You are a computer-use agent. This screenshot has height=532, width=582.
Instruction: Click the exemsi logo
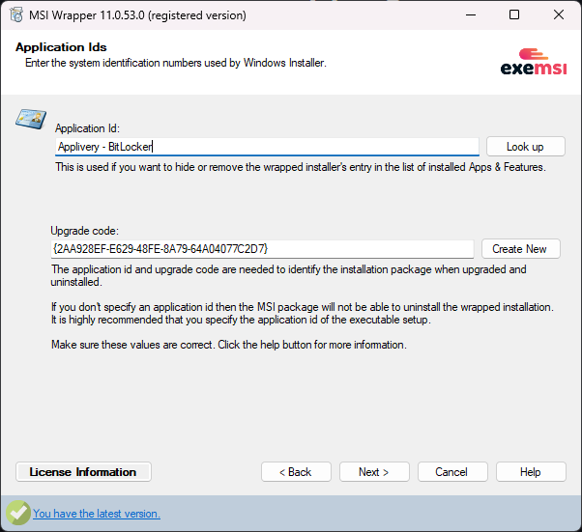[534, 62]
